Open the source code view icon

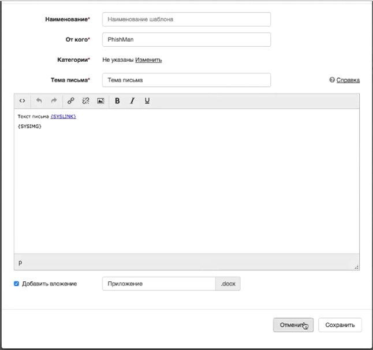(x=22, y=100)
